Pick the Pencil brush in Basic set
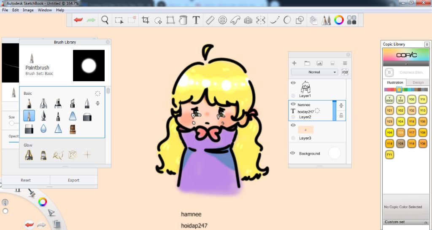The height and width of the screenshot is (230, 432). click(x=29, y=103)
